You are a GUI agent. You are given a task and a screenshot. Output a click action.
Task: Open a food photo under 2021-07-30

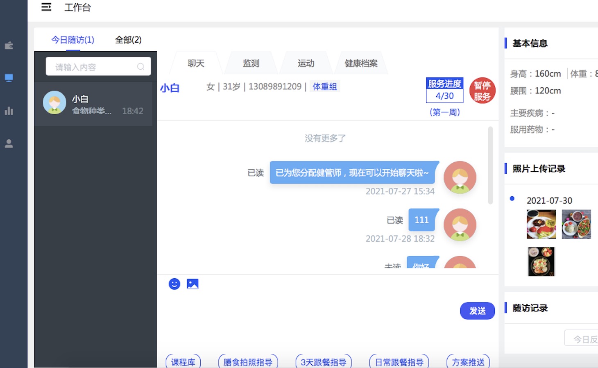click(541, 224)
